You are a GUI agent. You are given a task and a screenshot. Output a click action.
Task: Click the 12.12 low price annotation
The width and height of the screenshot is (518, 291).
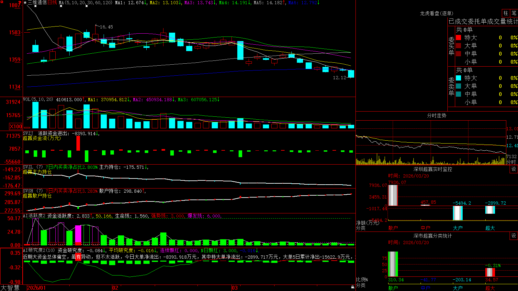(340, 78)
